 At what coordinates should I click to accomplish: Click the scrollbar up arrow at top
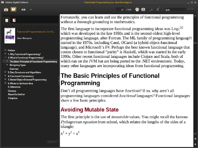(x=195, y=16)
